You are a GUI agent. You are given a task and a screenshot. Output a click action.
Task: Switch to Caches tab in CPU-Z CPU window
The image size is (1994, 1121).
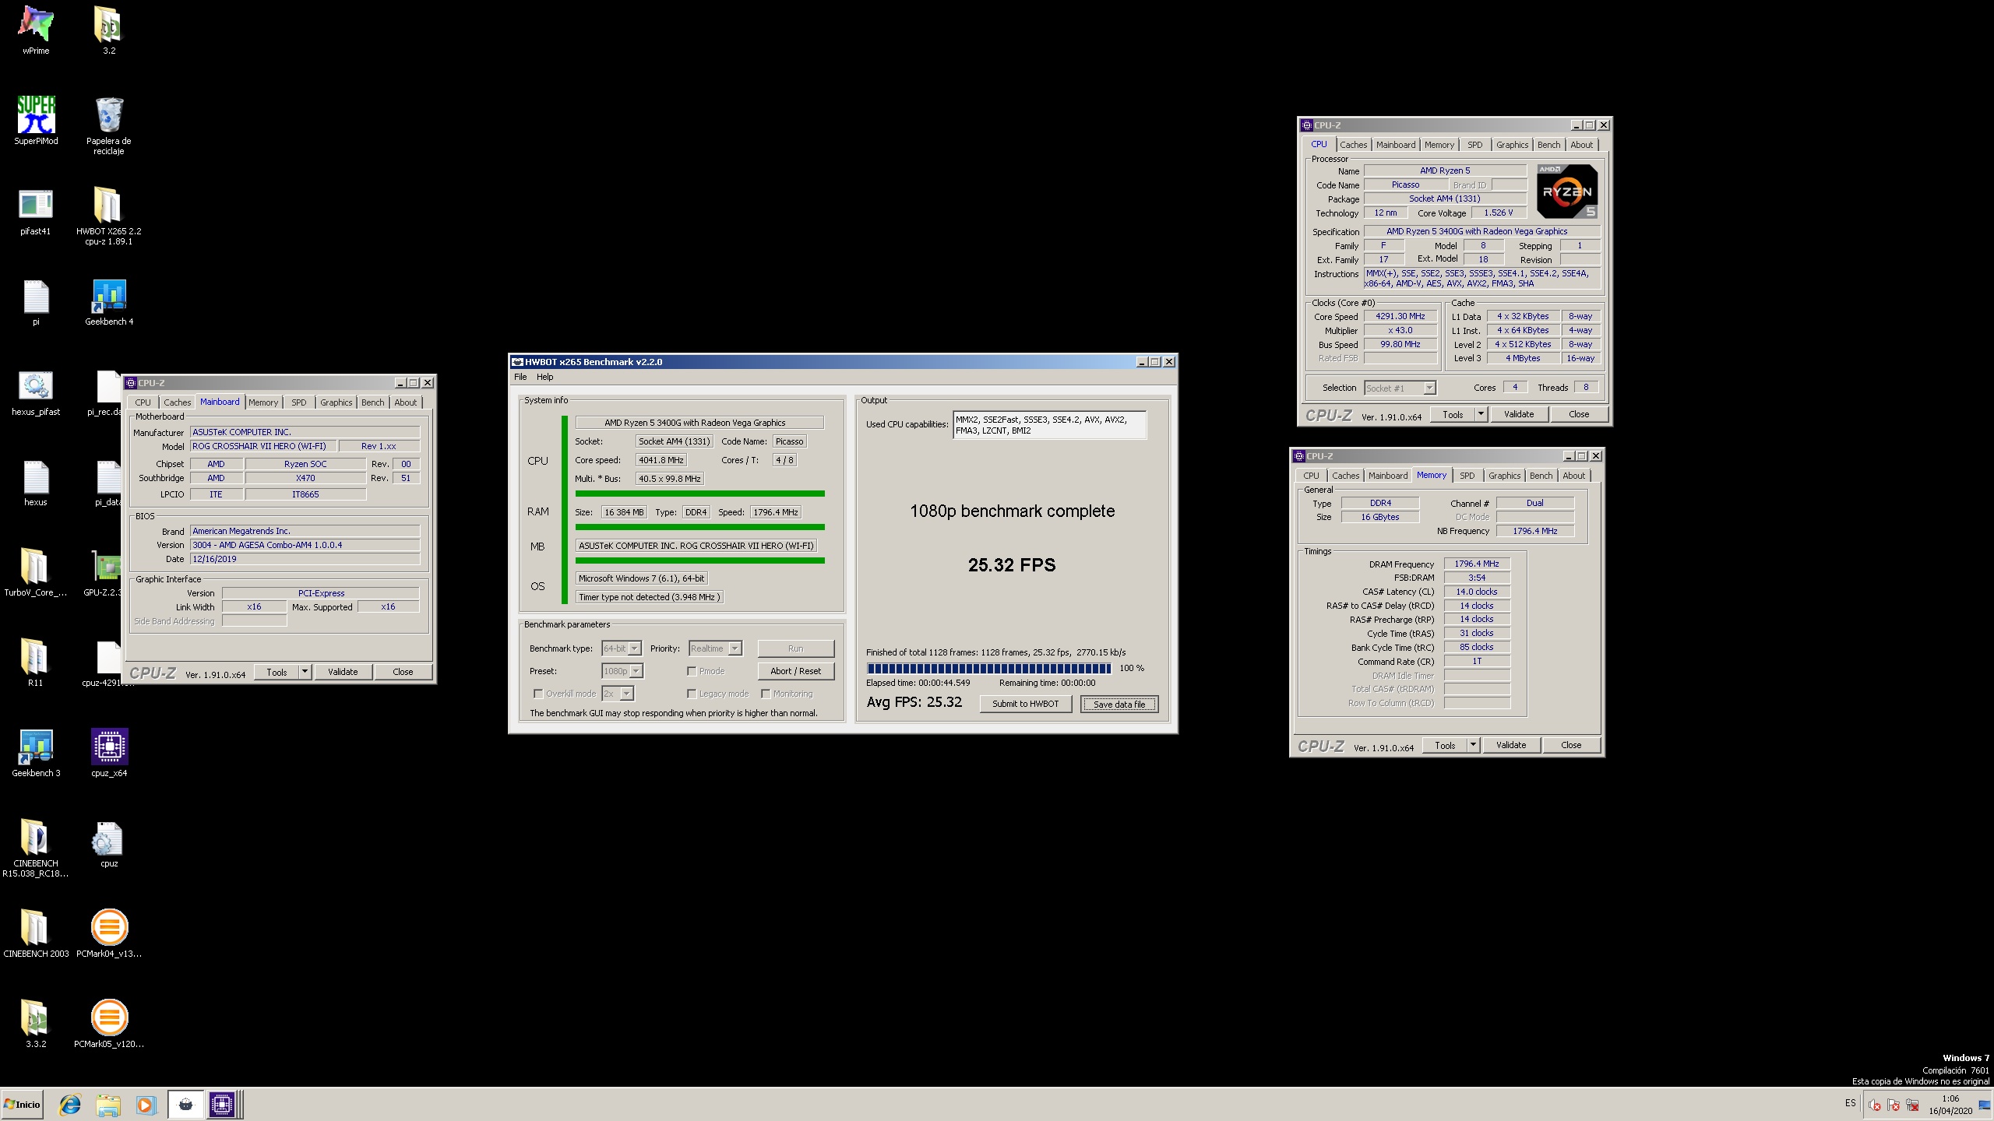click(x=1354, y=145)
